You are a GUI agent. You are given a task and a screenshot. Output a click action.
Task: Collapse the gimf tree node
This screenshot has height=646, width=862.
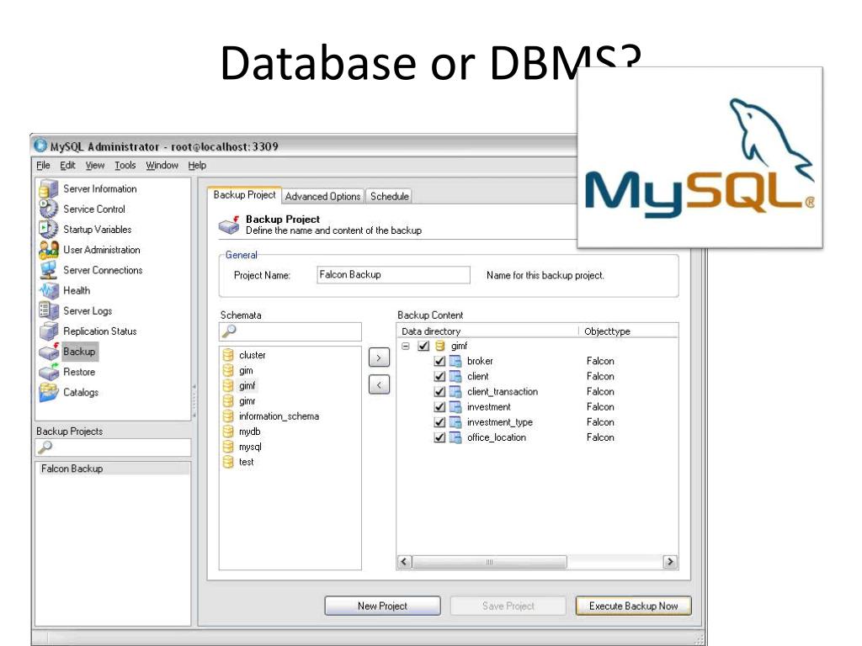tap(406, 347)
